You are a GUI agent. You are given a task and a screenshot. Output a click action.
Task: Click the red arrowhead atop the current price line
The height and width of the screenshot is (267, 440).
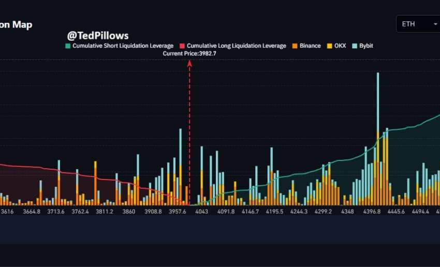pos(189,63)
